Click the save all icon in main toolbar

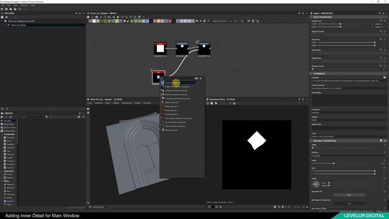tap(15, 9)
